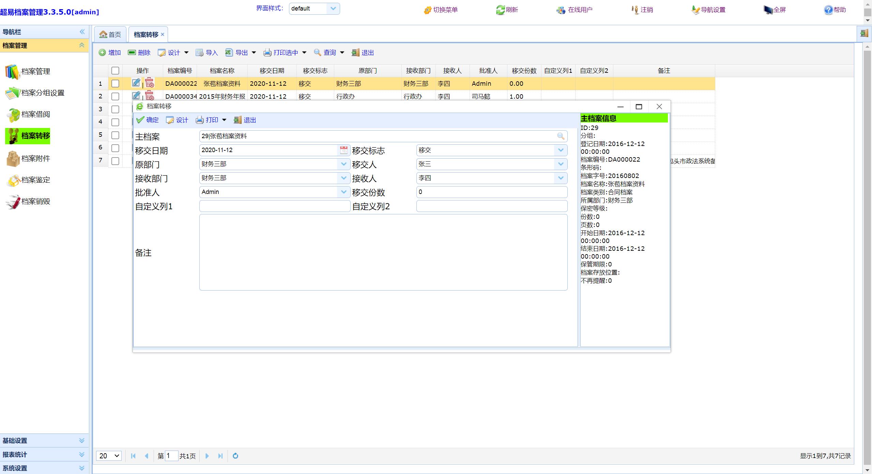Expand the 系统设置 nav section
872x474 pixels.
(44, 468)
